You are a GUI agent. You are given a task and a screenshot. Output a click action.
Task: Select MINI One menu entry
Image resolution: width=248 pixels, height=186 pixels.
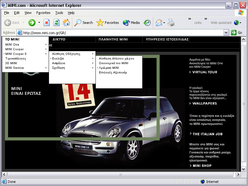pos(25,45)
